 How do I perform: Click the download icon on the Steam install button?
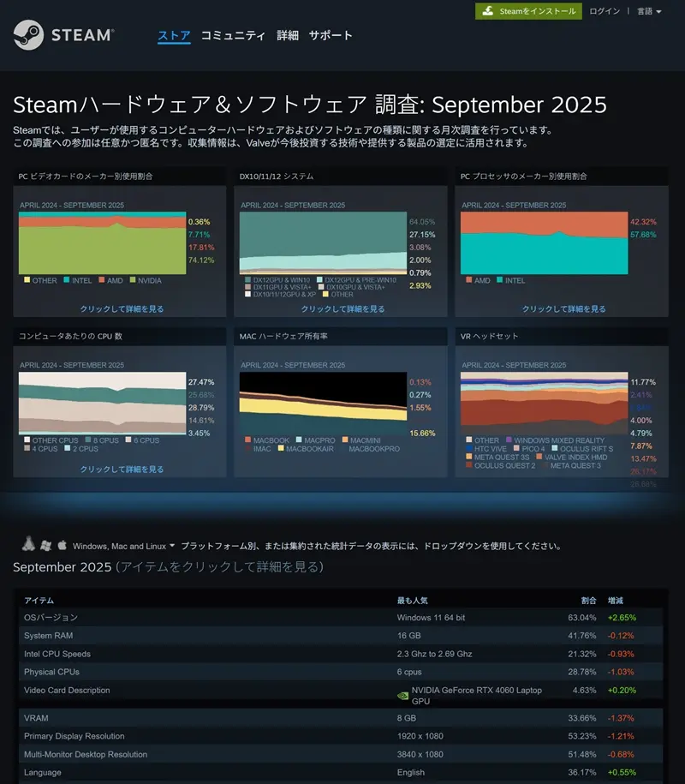488,11
